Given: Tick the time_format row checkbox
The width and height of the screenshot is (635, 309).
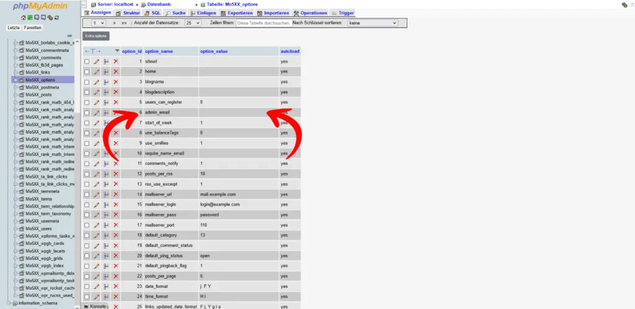Looking at the screenshot, I should tap(87, 297).
